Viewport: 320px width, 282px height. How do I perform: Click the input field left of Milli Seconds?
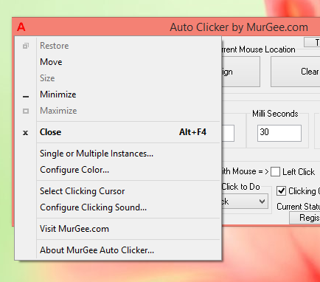(228, 133)
